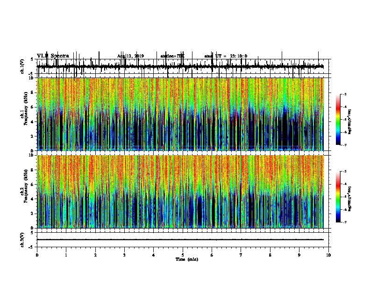Click the "station=ITK" label

[172, 56]
